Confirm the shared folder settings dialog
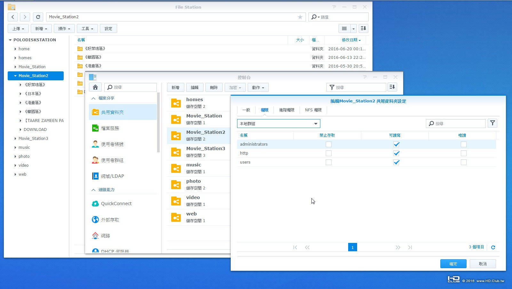512x289 pixels. click(x=453, y=264)
